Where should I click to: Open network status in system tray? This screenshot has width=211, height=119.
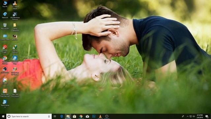coord(191,116)
